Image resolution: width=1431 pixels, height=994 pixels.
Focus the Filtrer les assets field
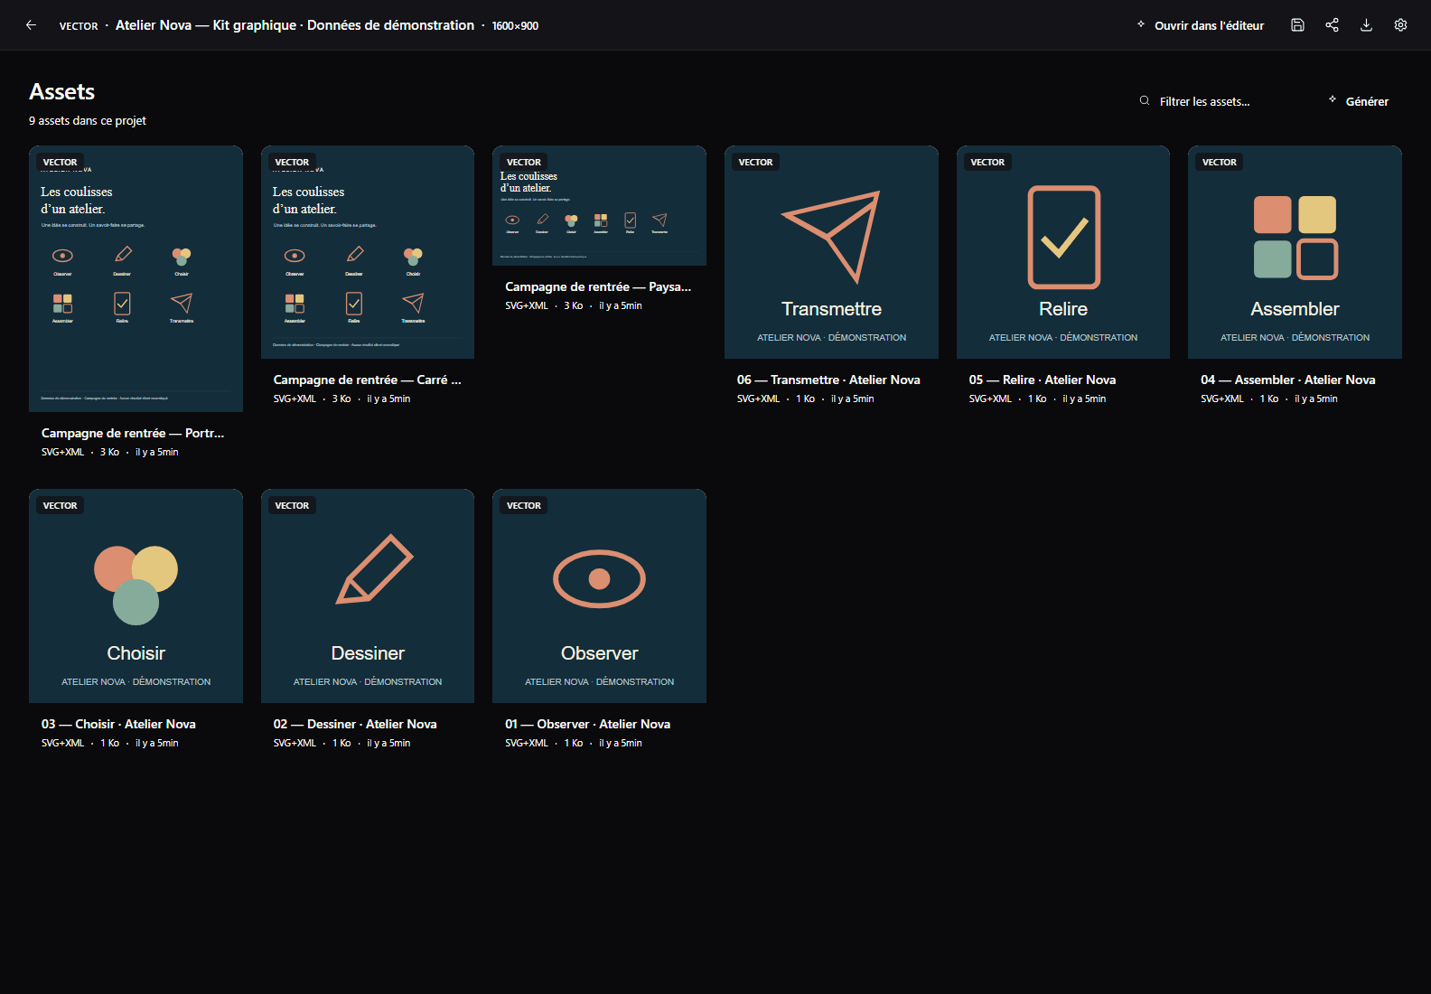coord(1220,101)
